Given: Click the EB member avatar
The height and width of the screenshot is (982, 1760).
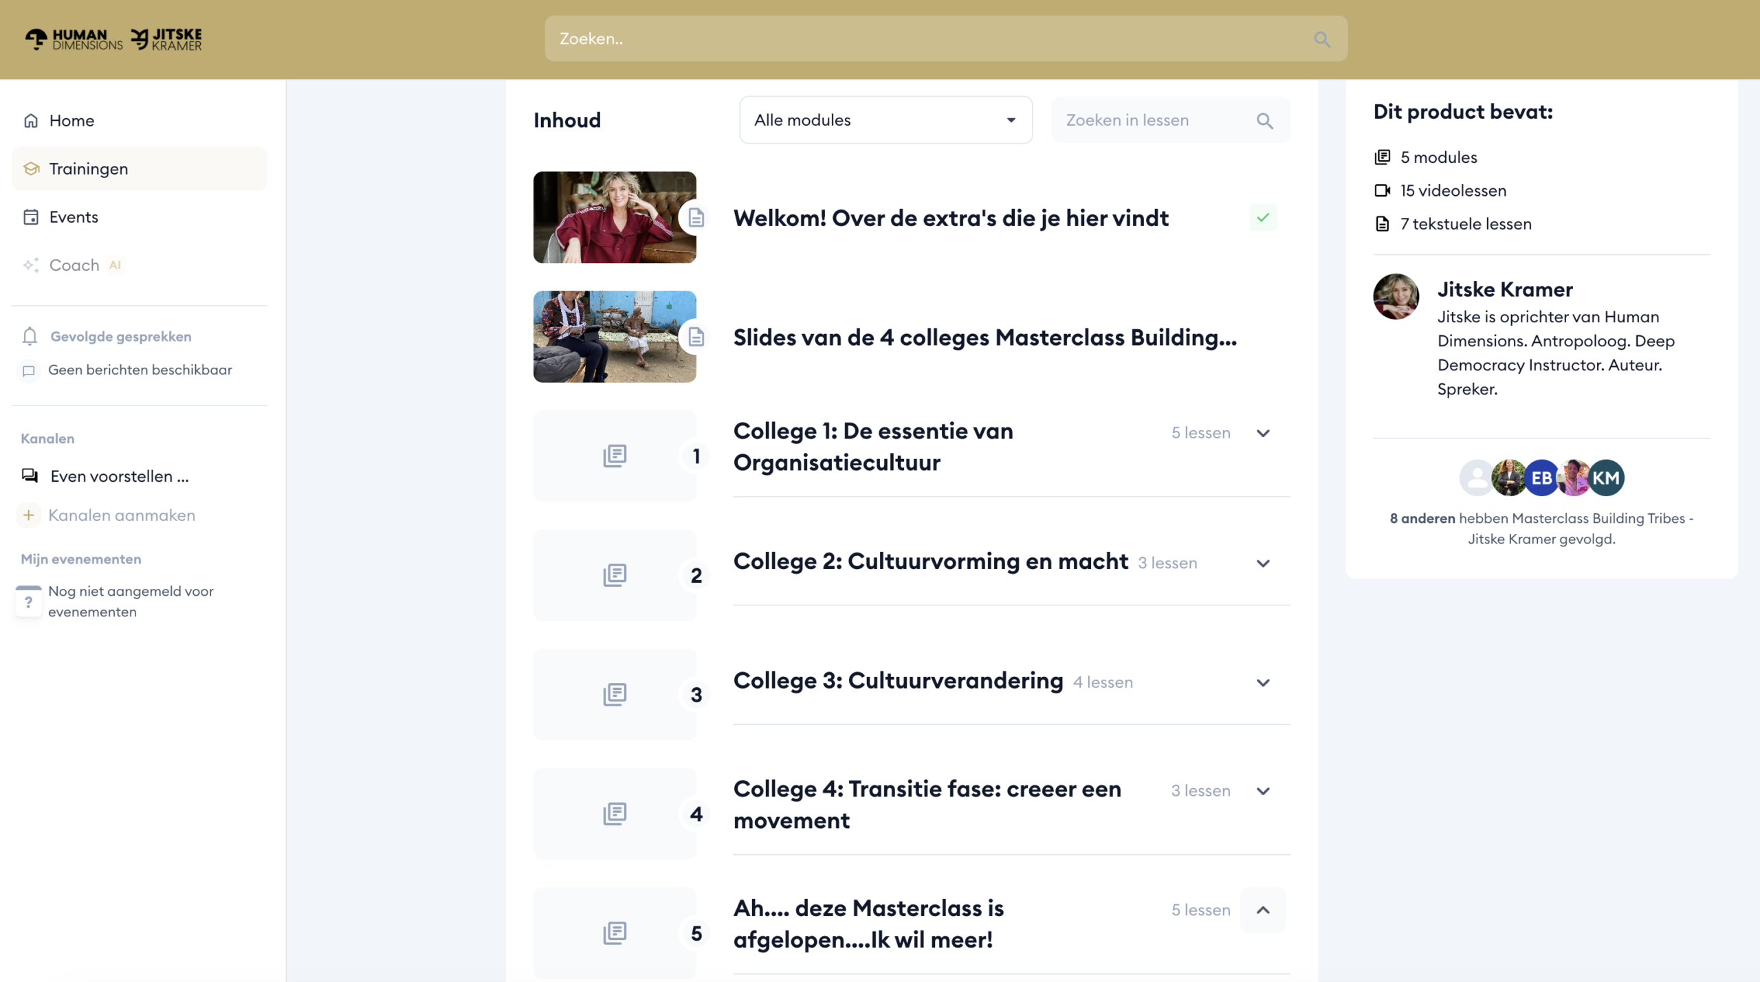Looking at the screenshot, I should pos(1541,478).
